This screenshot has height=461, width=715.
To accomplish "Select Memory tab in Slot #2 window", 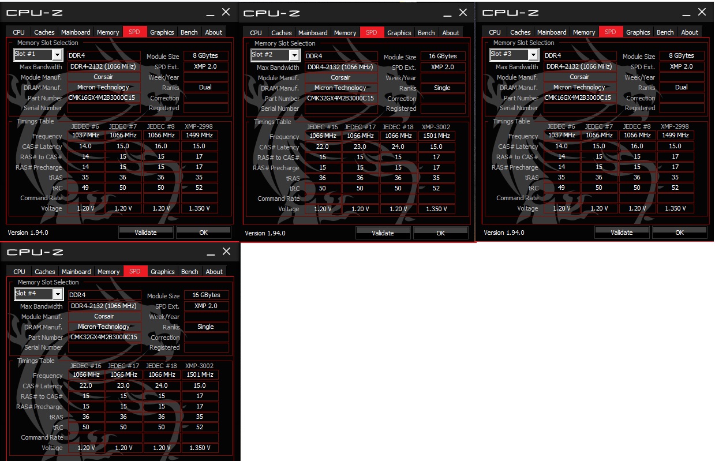I will point(345,33).
